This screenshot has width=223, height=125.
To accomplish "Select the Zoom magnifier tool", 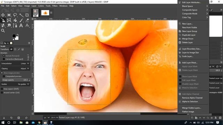I will (x=3, y=31).
